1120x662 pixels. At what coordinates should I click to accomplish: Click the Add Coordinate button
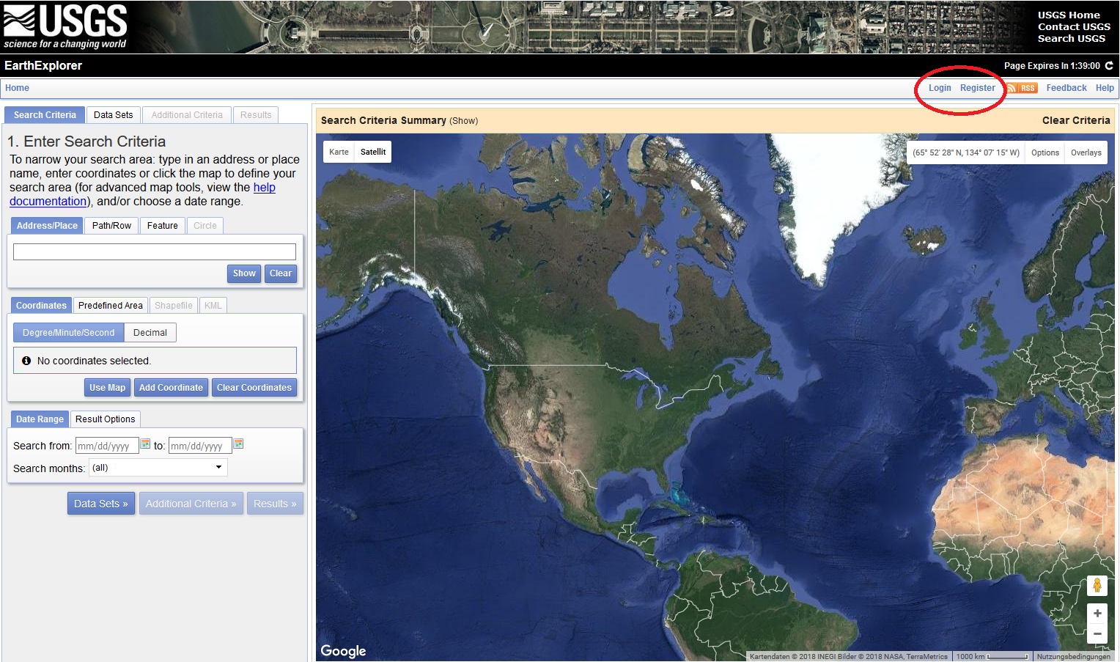[171, 388]
